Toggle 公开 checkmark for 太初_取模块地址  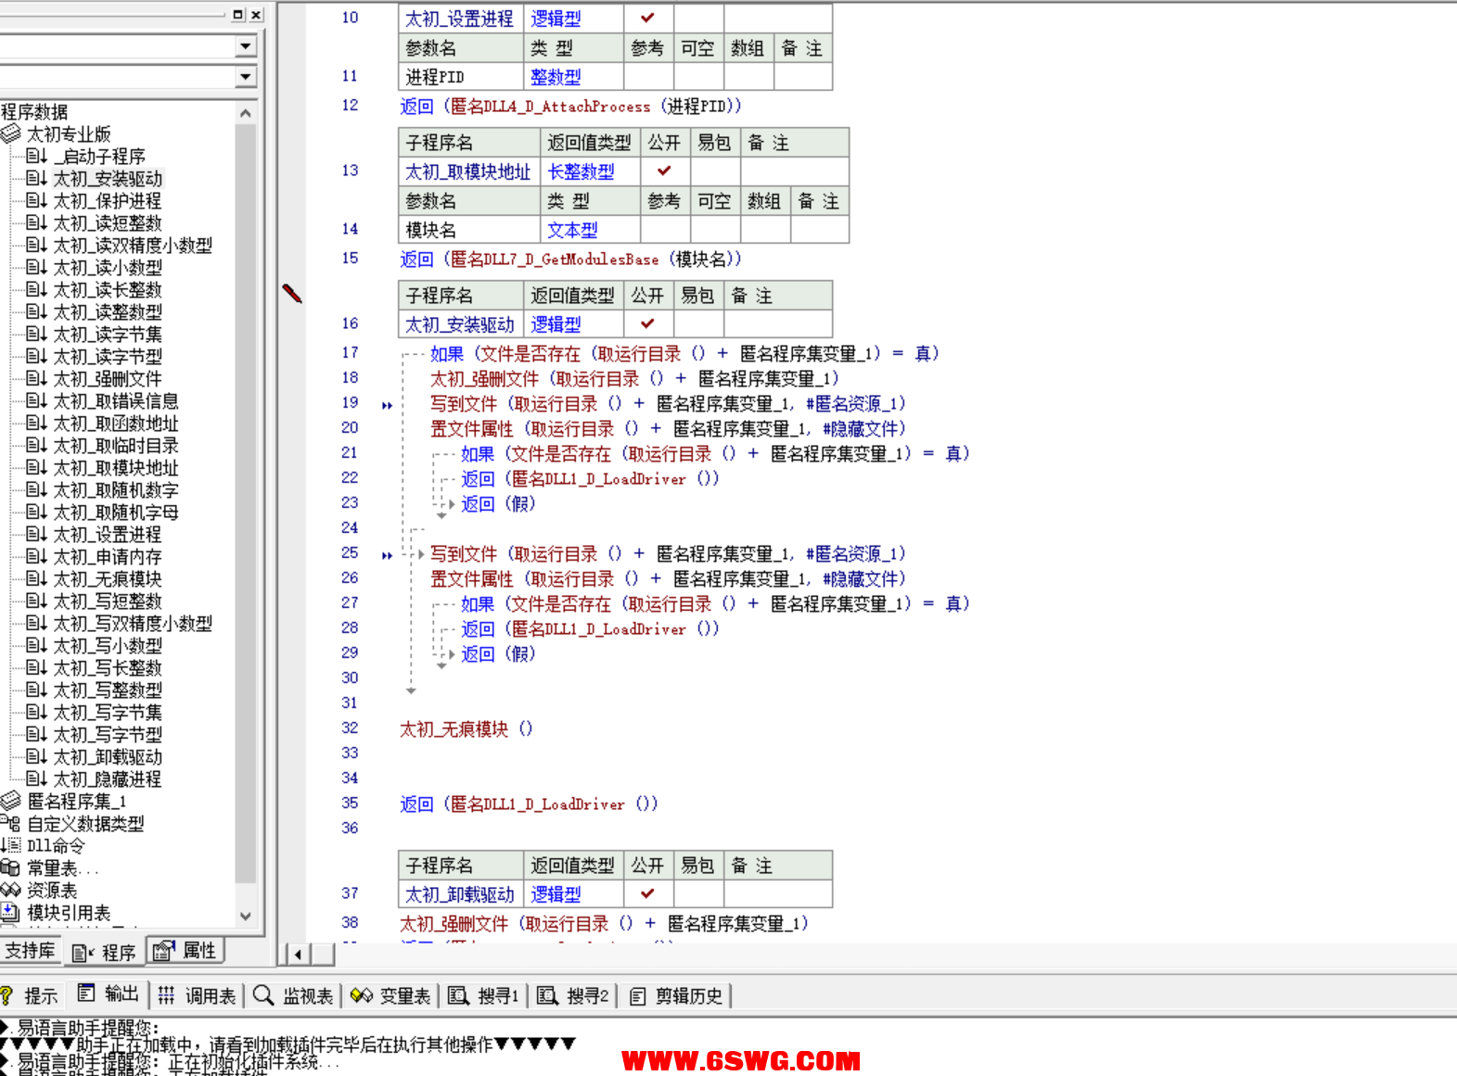pos(664,171)
